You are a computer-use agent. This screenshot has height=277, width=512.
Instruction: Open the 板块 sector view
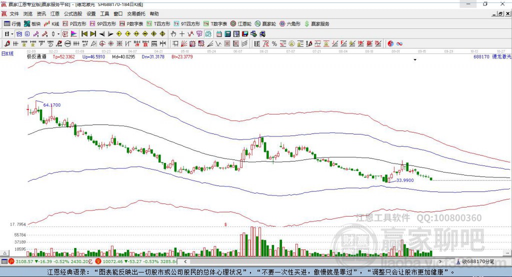tap(32, 24)
